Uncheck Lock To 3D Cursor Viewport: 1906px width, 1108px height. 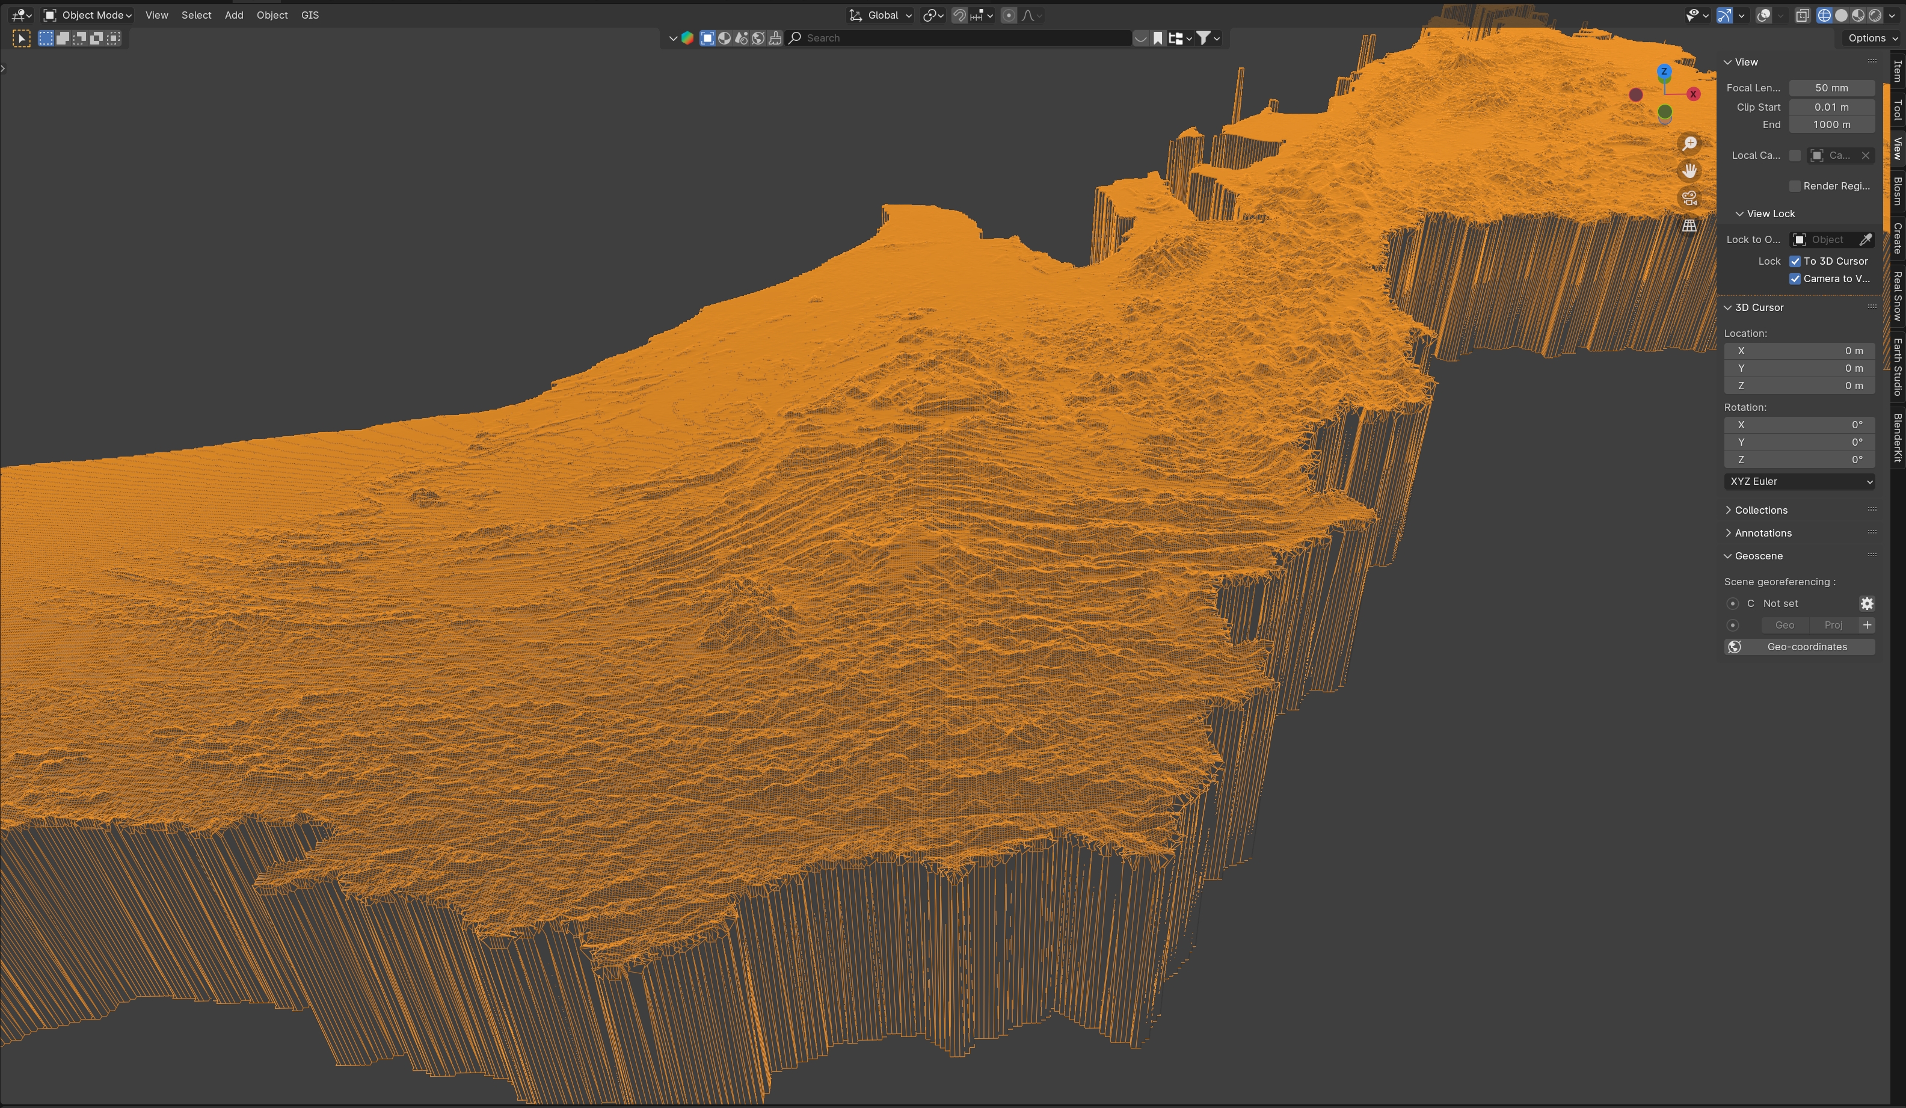pyautogui.click(x=1795, y=261)
